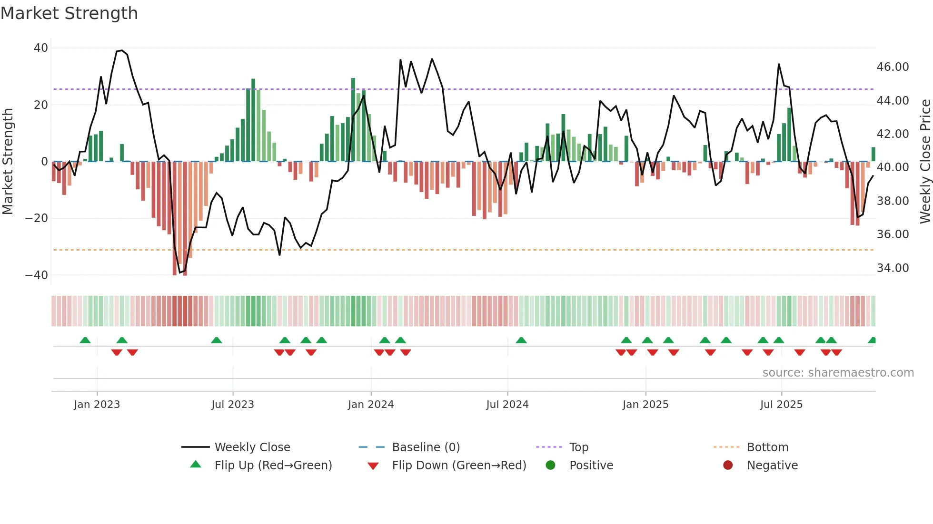Toggle the Baseline (0) legend entry
The image size is (933, 524).
[409, 447]
